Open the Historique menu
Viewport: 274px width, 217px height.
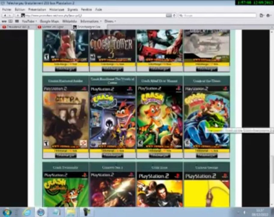click(x=56, y=9)
